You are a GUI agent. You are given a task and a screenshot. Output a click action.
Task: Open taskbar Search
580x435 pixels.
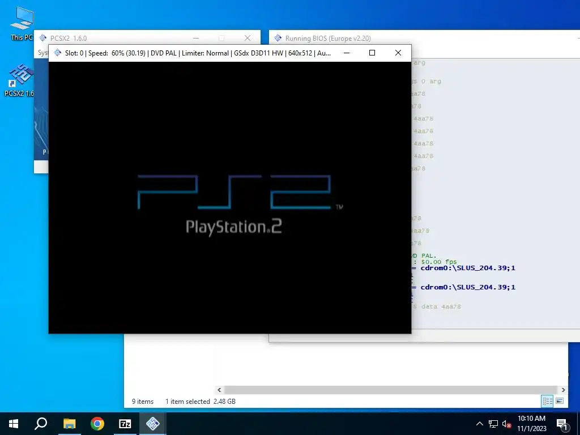pos(41,424)
